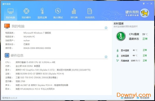The height and width of the screenshot is (101, 155).
Task: Click the camera icon next to 截图保存
Action: [x=122, y=98]
